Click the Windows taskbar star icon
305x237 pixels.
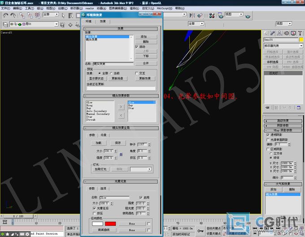(x=7, y=234)
